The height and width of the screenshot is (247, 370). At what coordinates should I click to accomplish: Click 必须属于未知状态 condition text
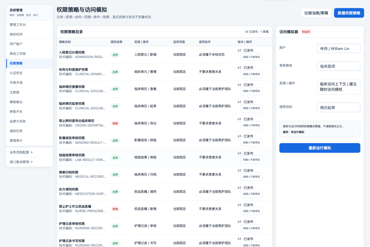tap(212, 55)
